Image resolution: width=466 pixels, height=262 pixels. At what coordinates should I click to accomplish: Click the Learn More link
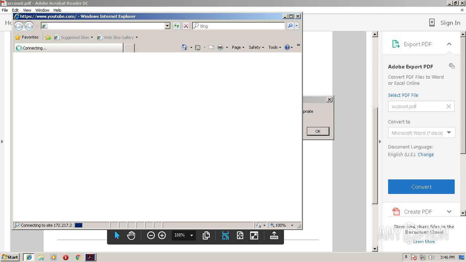coord(424,242)
